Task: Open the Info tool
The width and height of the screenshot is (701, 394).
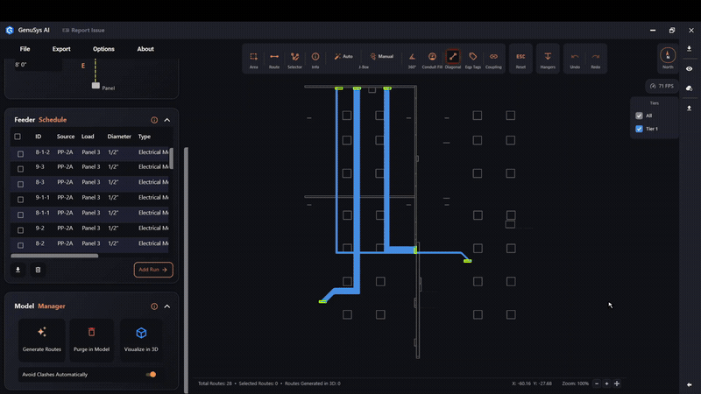Action: (x=315, y=60)
